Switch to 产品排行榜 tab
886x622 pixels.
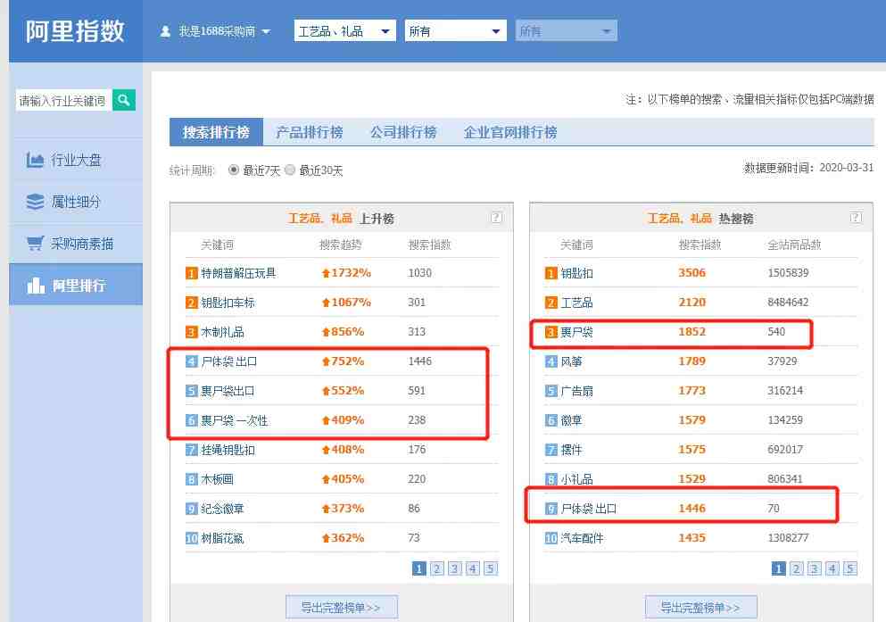click(x=309, y=132)
